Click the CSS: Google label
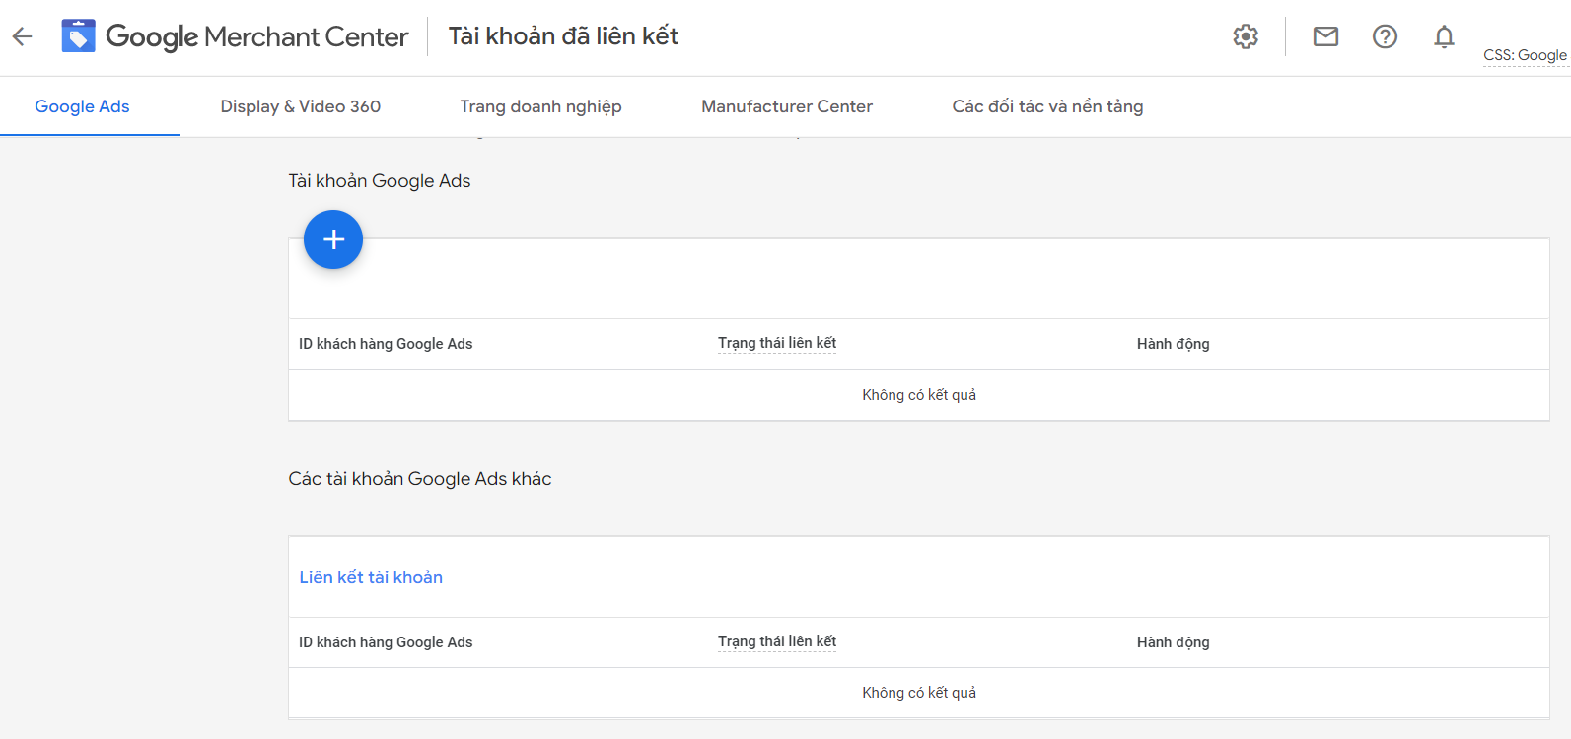The image size is (1571, 739). (1525, 55)
